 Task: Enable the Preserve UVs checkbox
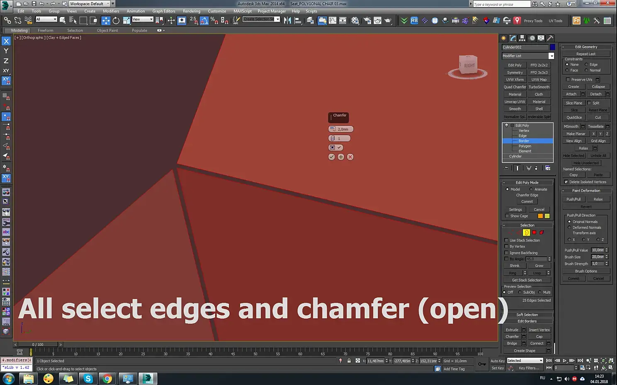[568, 80]
